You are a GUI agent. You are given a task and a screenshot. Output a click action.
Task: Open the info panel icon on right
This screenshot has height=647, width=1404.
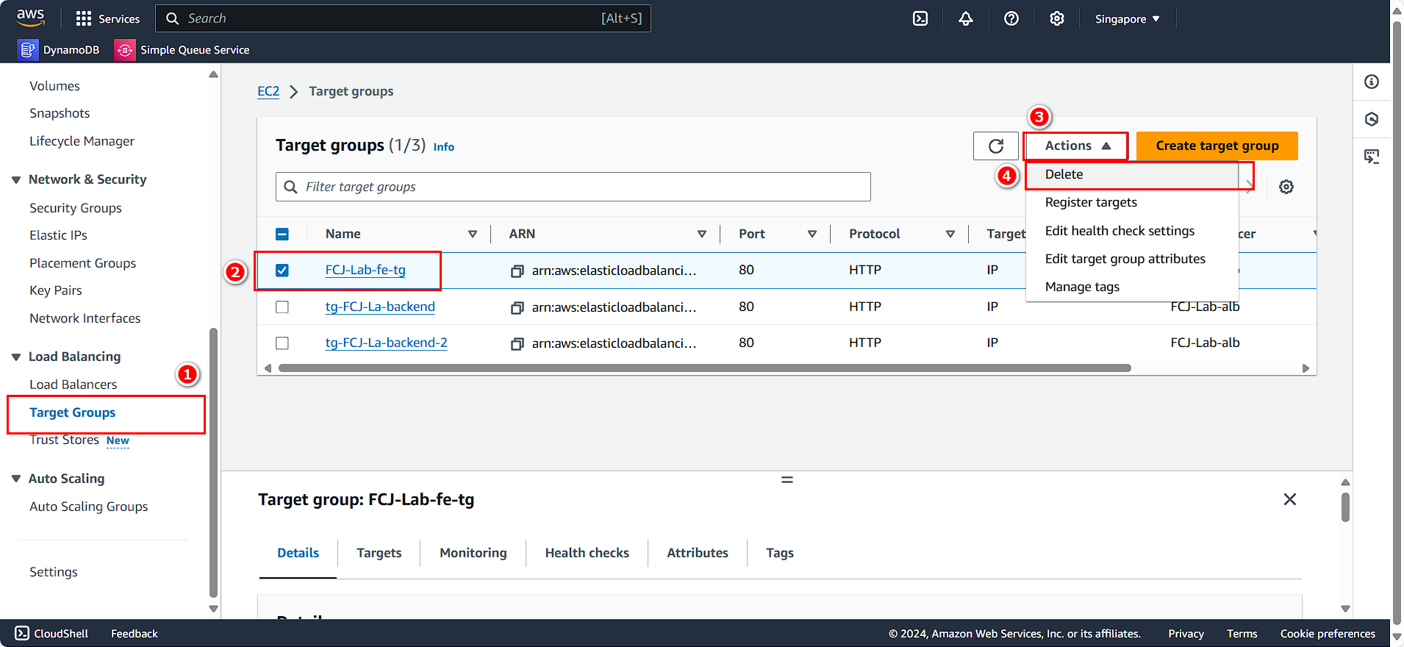coord(1372,82)
